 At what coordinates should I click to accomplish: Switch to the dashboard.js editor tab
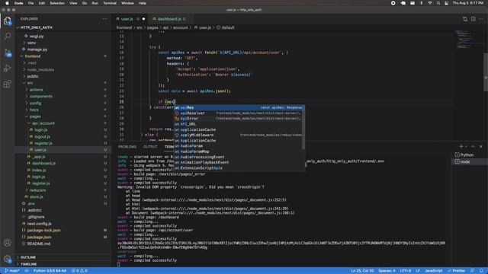point(169,19)
